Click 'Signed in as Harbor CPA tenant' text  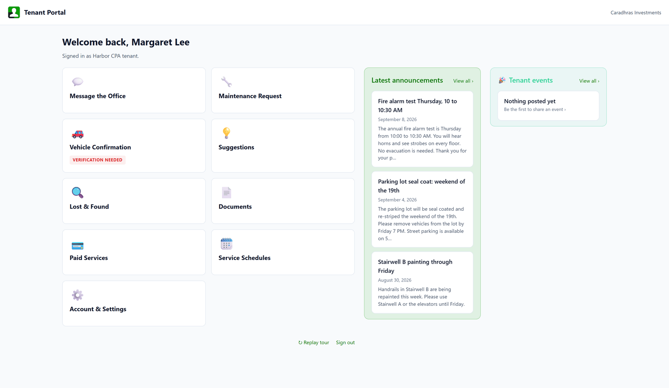click(100, 56)
